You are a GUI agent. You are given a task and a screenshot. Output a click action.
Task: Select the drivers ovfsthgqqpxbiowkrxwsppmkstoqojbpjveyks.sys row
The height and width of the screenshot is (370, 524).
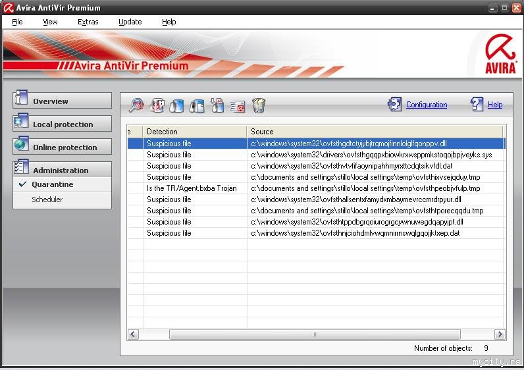(316, 155)
